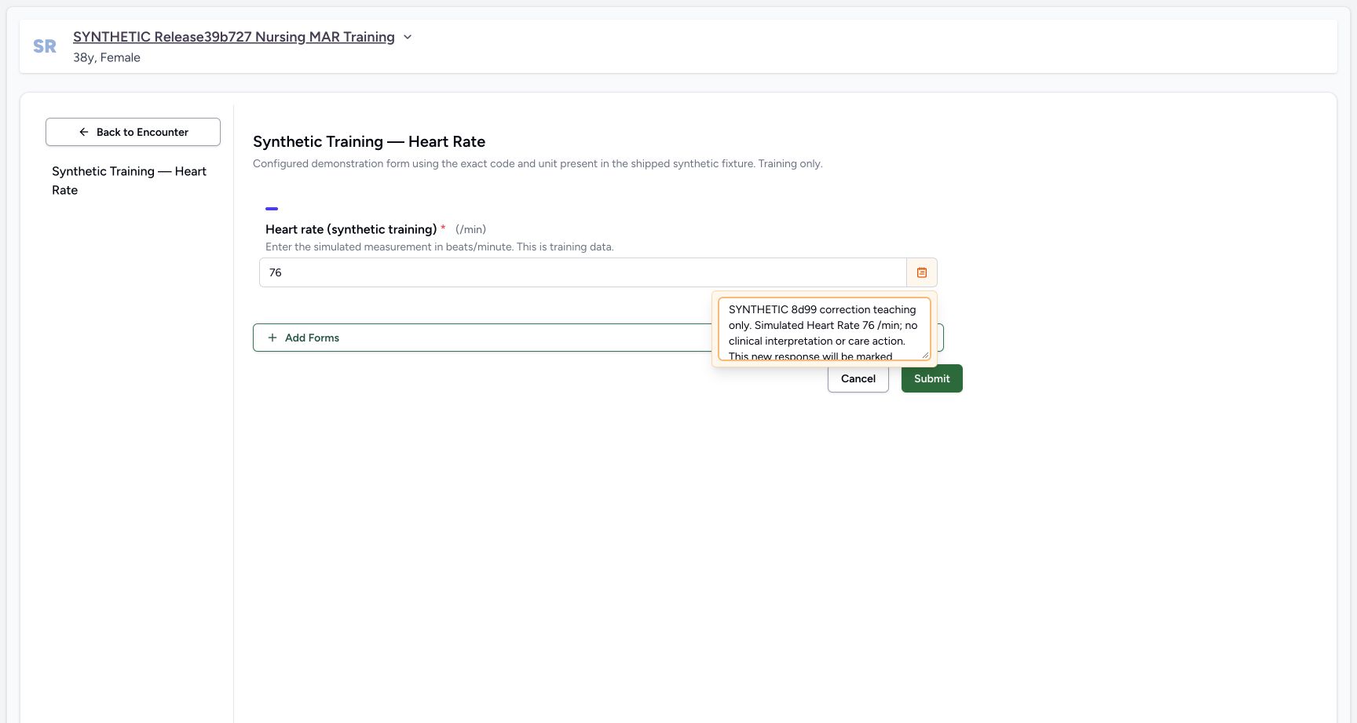1357x723 pixels.
Task: Click the Synthetic Training — Heart Rate page heading
Action: point(369,141)
